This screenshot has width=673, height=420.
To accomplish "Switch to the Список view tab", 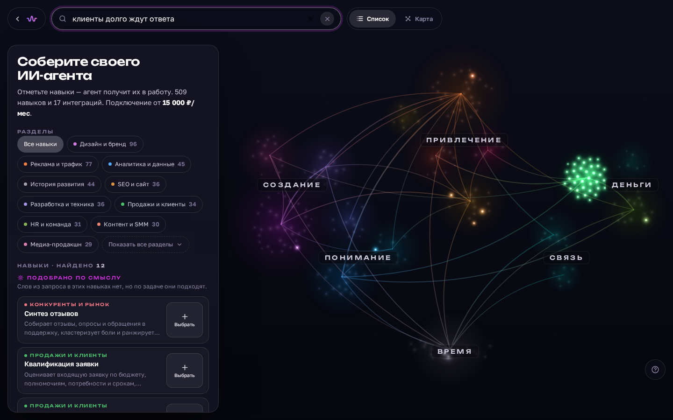I will coord(372,19).
